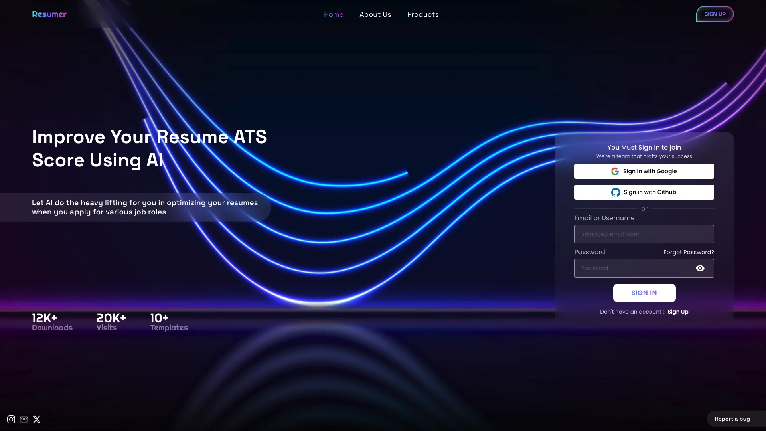Click the Github sign-in icon button
The height and width of the screenshot is (431, 766).
(616, 192)
